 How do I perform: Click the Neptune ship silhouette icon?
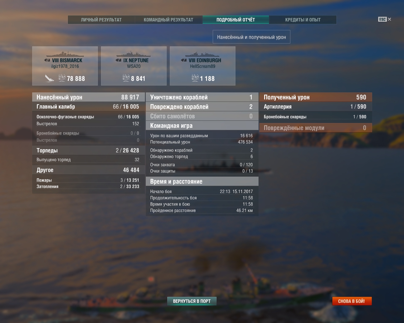pos(134,53)
